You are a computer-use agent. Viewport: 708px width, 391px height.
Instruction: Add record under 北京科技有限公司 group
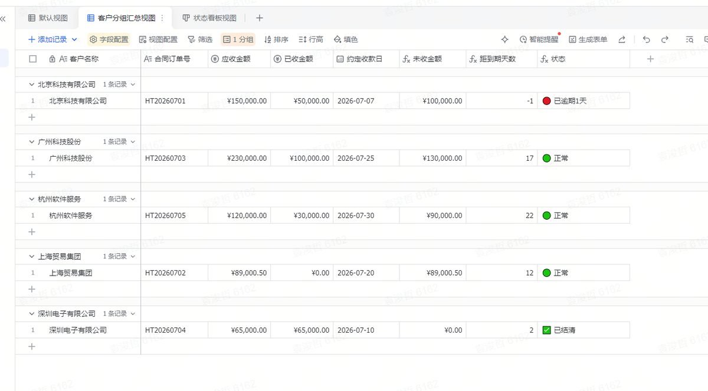click(32, 117)
